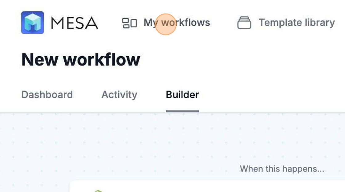Click the MESA wordmark text
The height and width of the screenshot is (192, 345).
tap(74, 23)
